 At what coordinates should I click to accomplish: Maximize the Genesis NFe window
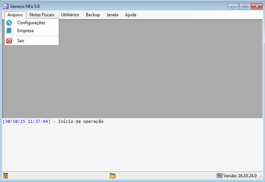(244, 6)
